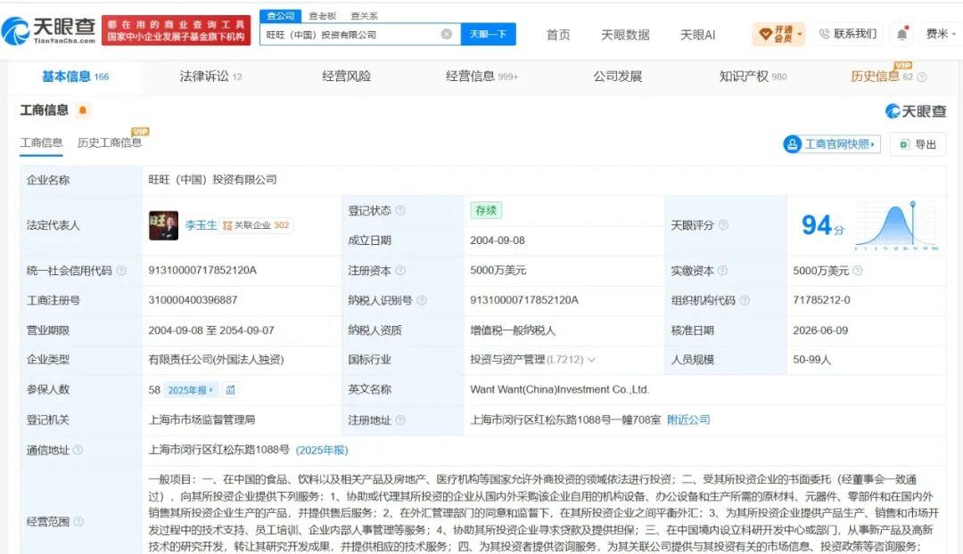The image size is (963, 554).
Task: Click the 存续 status tag
Action: pos(486,210)
